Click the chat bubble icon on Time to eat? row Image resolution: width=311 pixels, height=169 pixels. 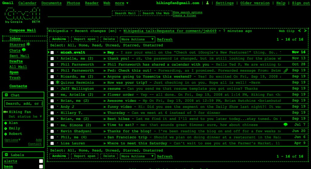285,124
